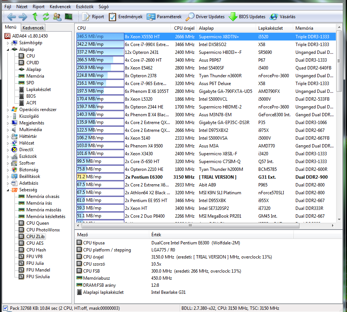This screenshot has width=347, height=312.
Task: Open the Riport menu
Action: pyautogui.click(x=39, y=7)
